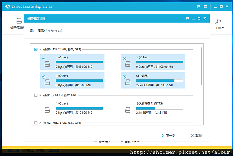Toggle radio button of 100.00 MB partition
The width and height of the screenshot is (233, 156).
coord(125,58)
